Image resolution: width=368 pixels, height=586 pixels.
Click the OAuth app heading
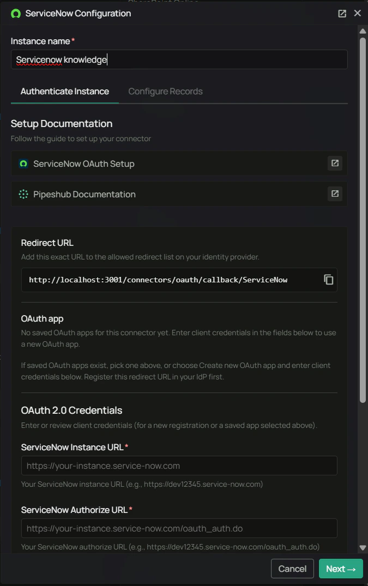click(x=42, y=319)
